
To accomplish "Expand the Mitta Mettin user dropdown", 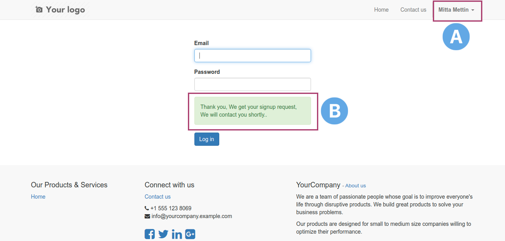I will coord(456,10).
